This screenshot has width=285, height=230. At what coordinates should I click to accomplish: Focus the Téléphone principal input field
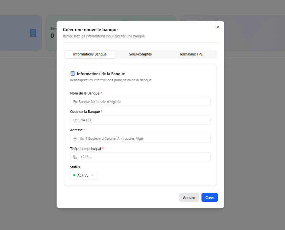[140, 157]
